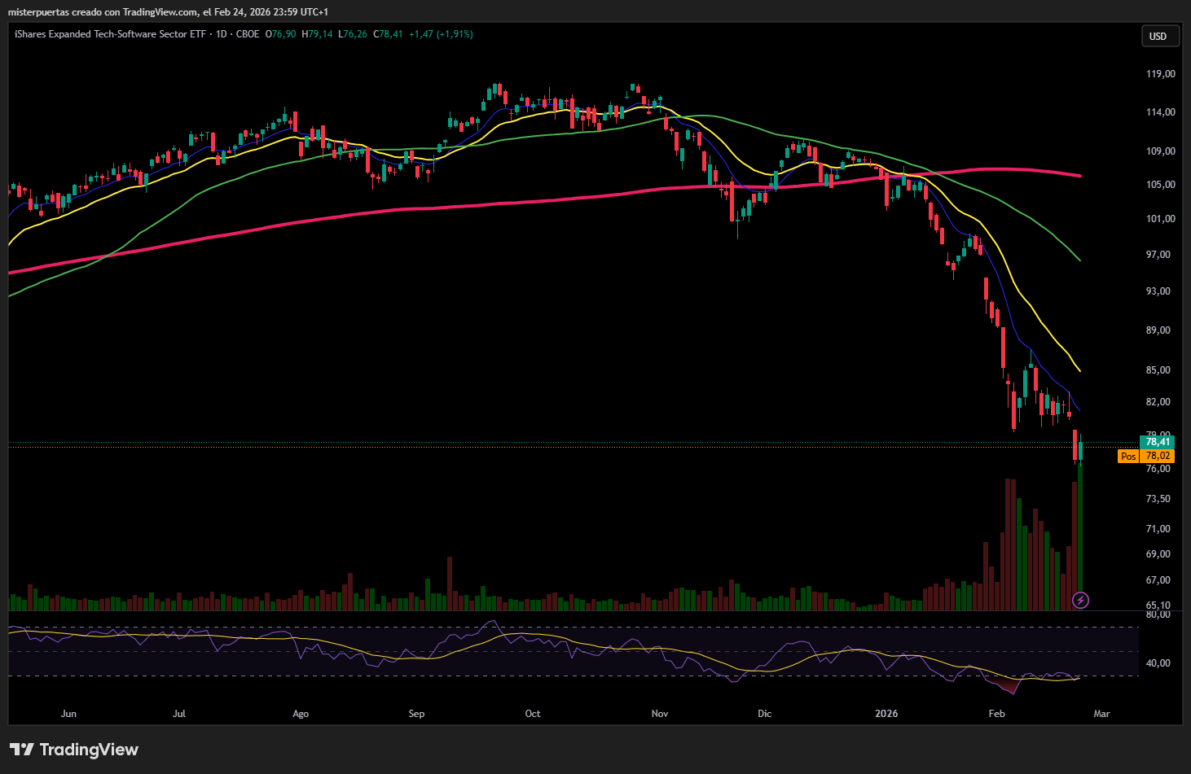The width and height of the screenshot is (1191, 774).
Task: Click the 76,00 price axis label
Action: 1158,469
